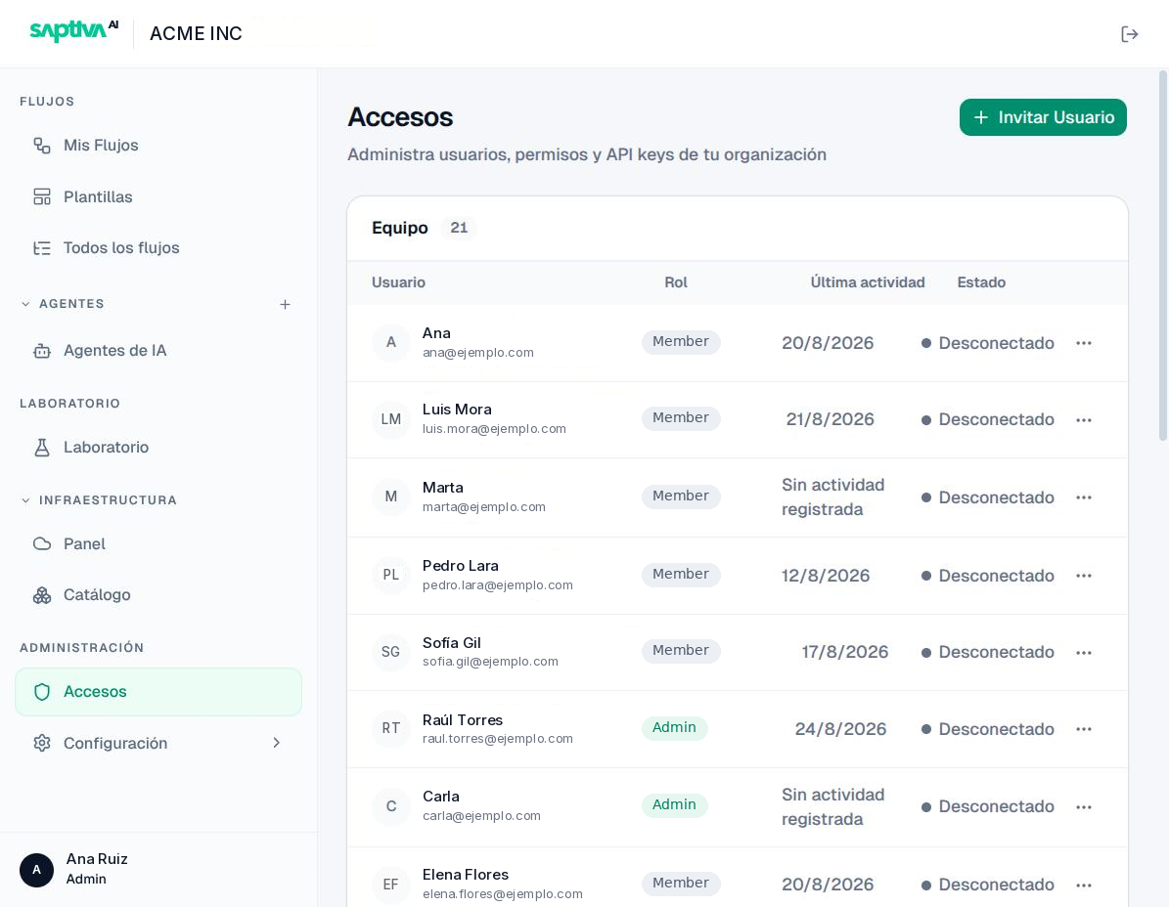Click the Usuario column header
This screenshot has height=907, width=1169.
[398, 282]
